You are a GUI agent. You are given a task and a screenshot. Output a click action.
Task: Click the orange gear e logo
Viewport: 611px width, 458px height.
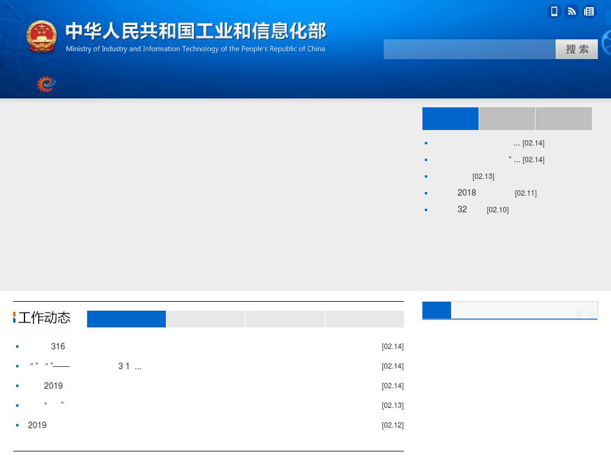[47, 84]
